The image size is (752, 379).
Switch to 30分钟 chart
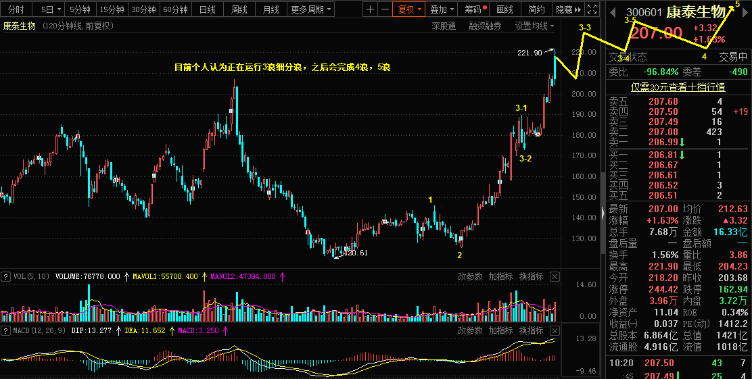point(143,9)
